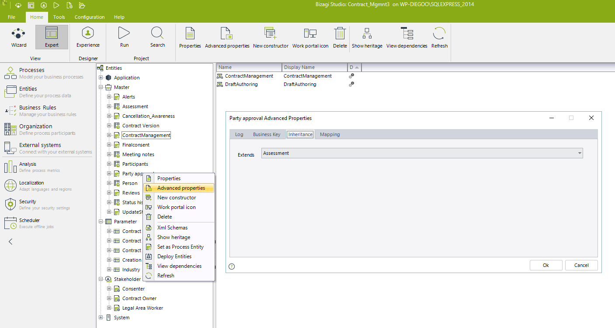The width and height of the screenshot is (615, 328).
Task: Choose New constructor in context menu
Action: coord(179,198)
